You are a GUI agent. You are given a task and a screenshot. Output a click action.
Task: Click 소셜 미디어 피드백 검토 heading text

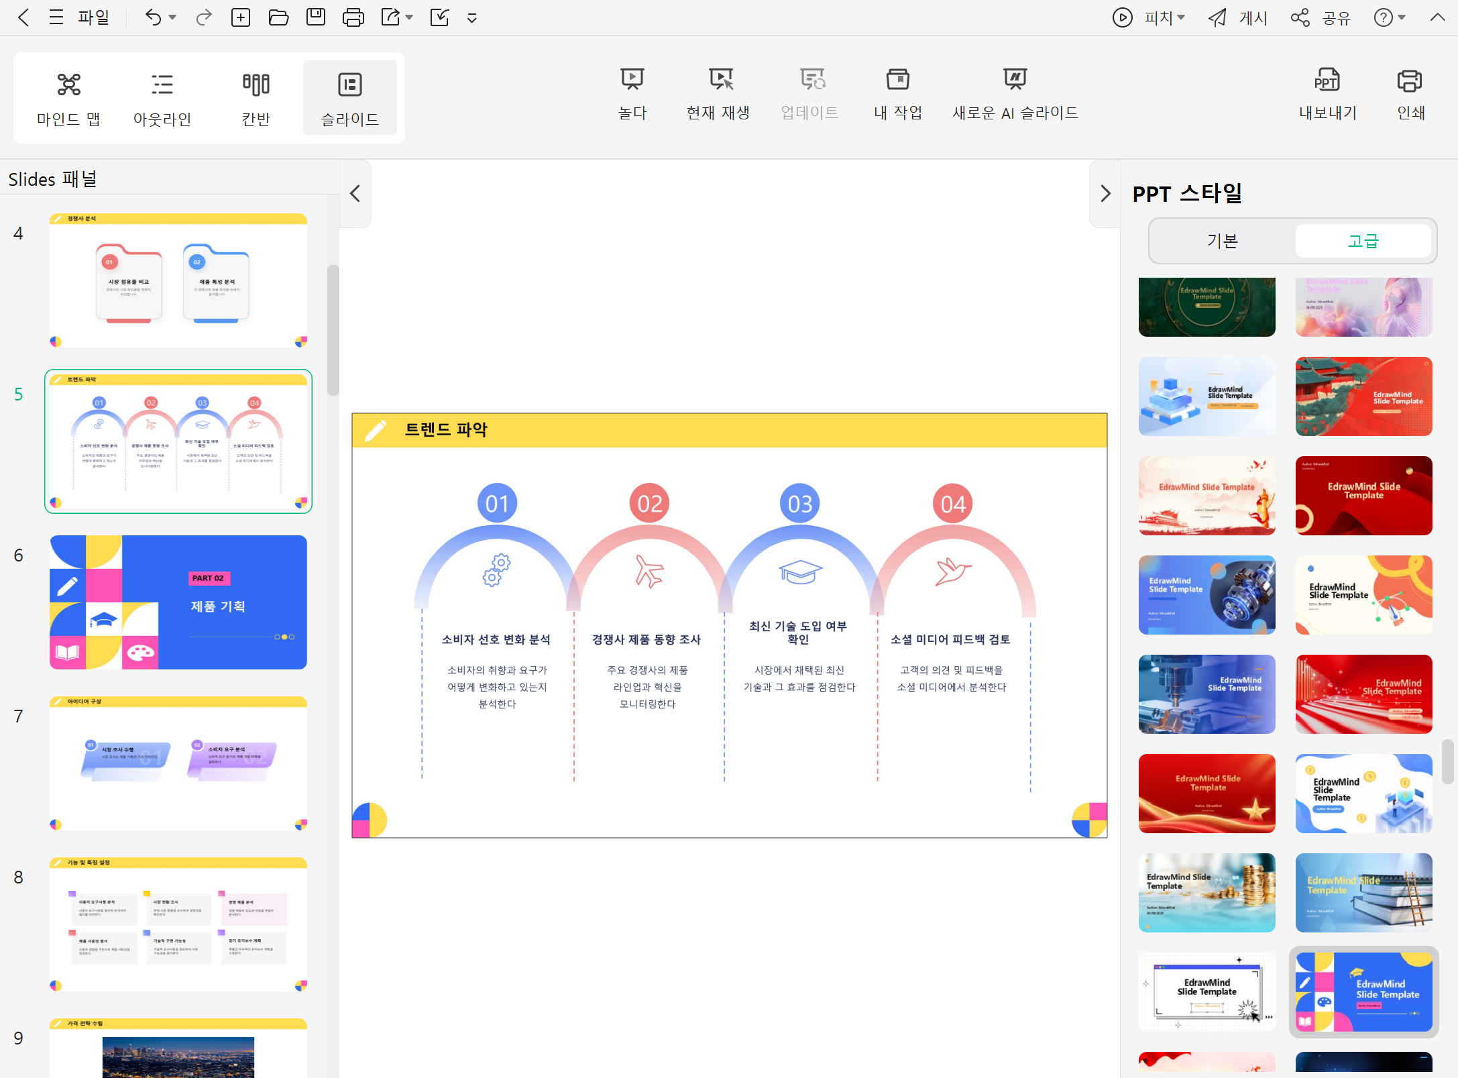click(x=950, y=639)
